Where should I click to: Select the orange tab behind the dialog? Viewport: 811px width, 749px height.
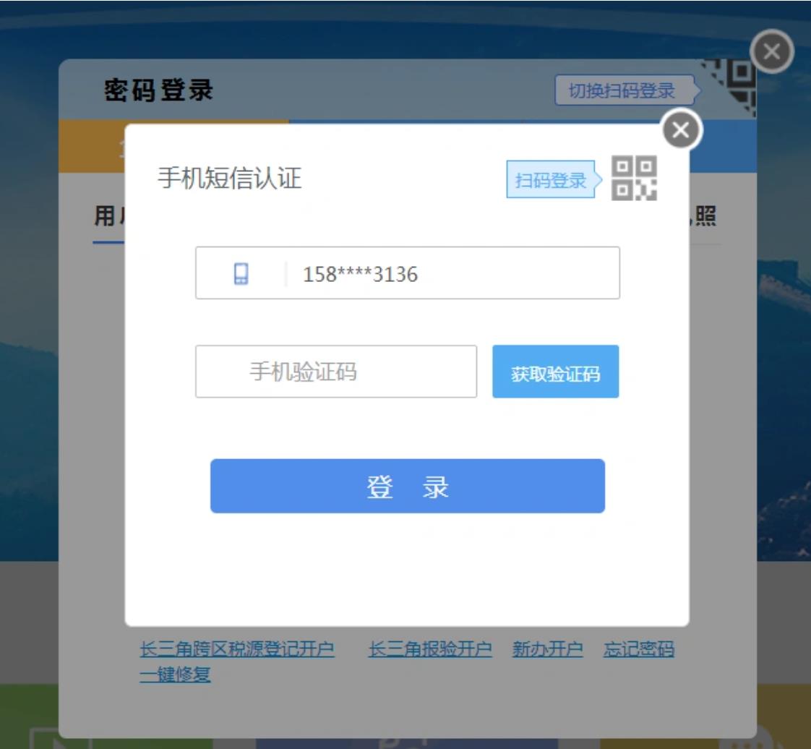coord(92,147)
